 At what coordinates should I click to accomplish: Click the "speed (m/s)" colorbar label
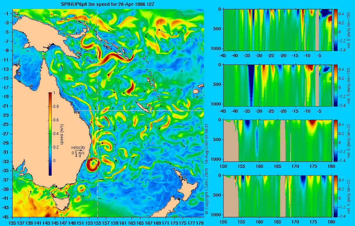point(62,134)
